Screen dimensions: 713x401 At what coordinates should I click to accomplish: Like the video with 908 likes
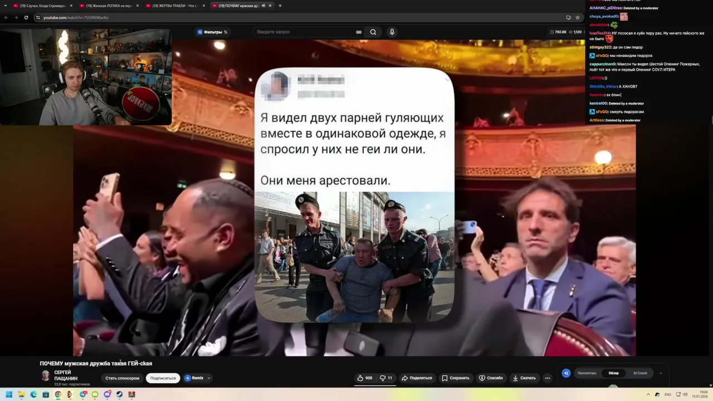coord(365,378)
